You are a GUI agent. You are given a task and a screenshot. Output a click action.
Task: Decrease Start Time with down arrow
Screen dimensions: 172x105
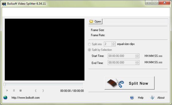coord(137,57)
